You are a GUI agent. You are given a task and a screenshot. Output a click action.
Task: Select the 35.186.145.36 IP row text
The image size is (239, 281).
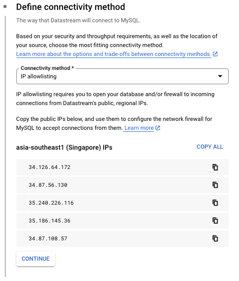[50, 221]
